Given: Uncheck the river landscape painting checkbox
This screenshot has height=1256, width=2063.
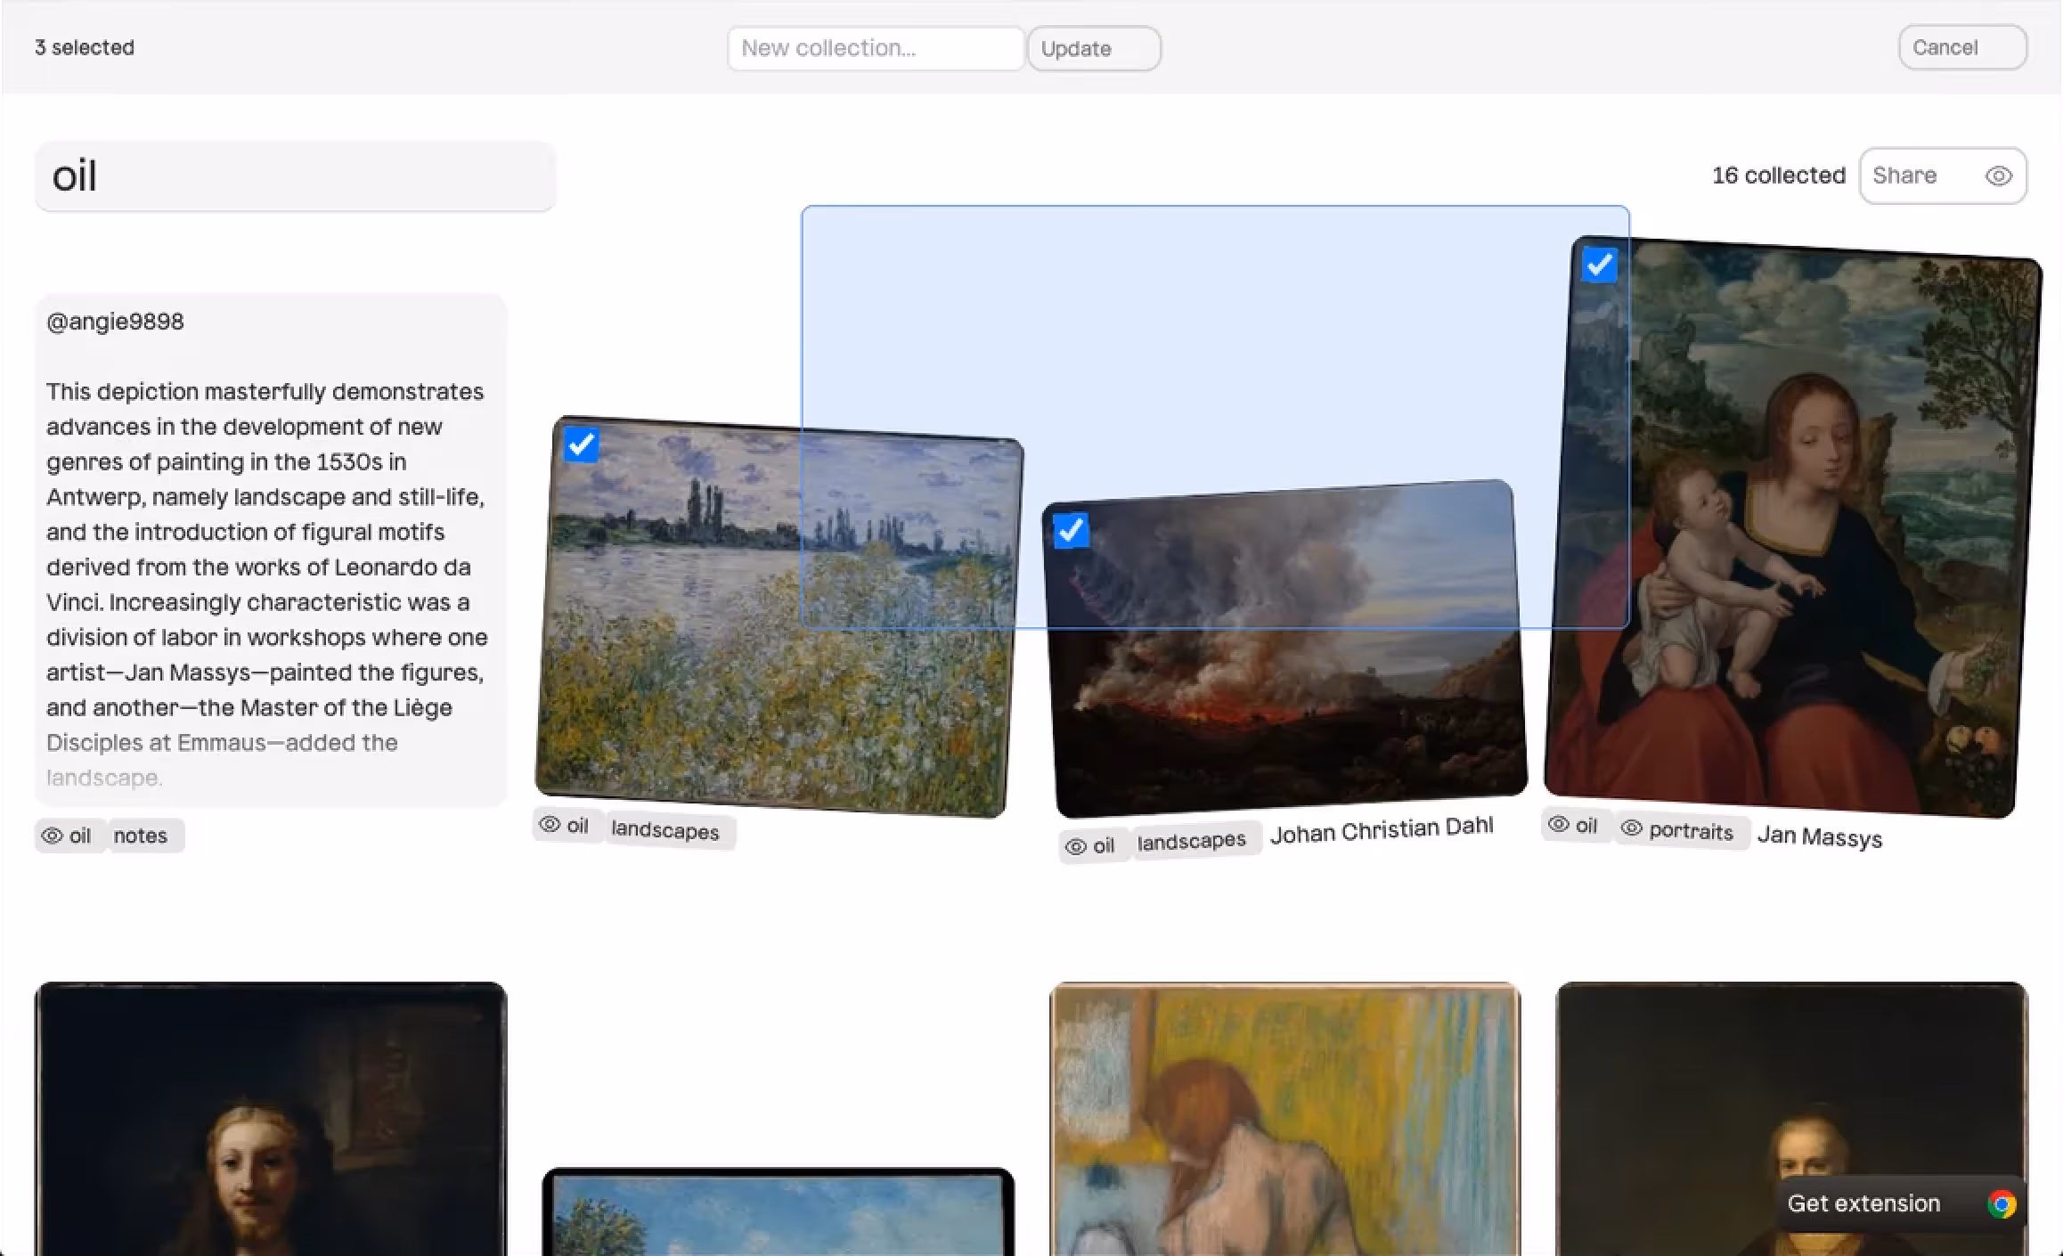Looking at the screenshot, I should (x=582, y=444).
